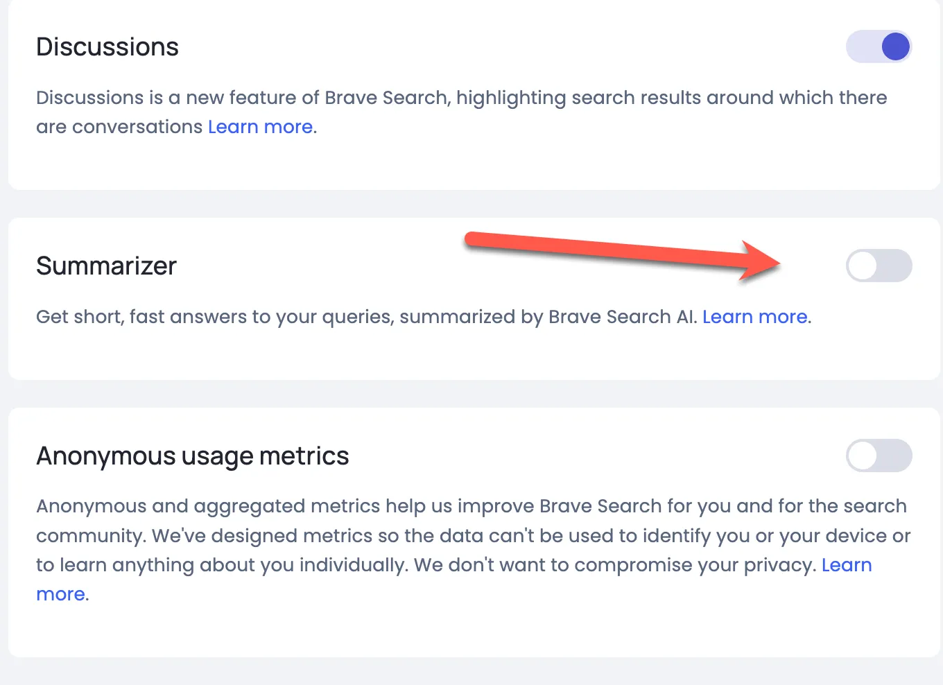Open Learn more link under Discussions

tap(260, 127)
